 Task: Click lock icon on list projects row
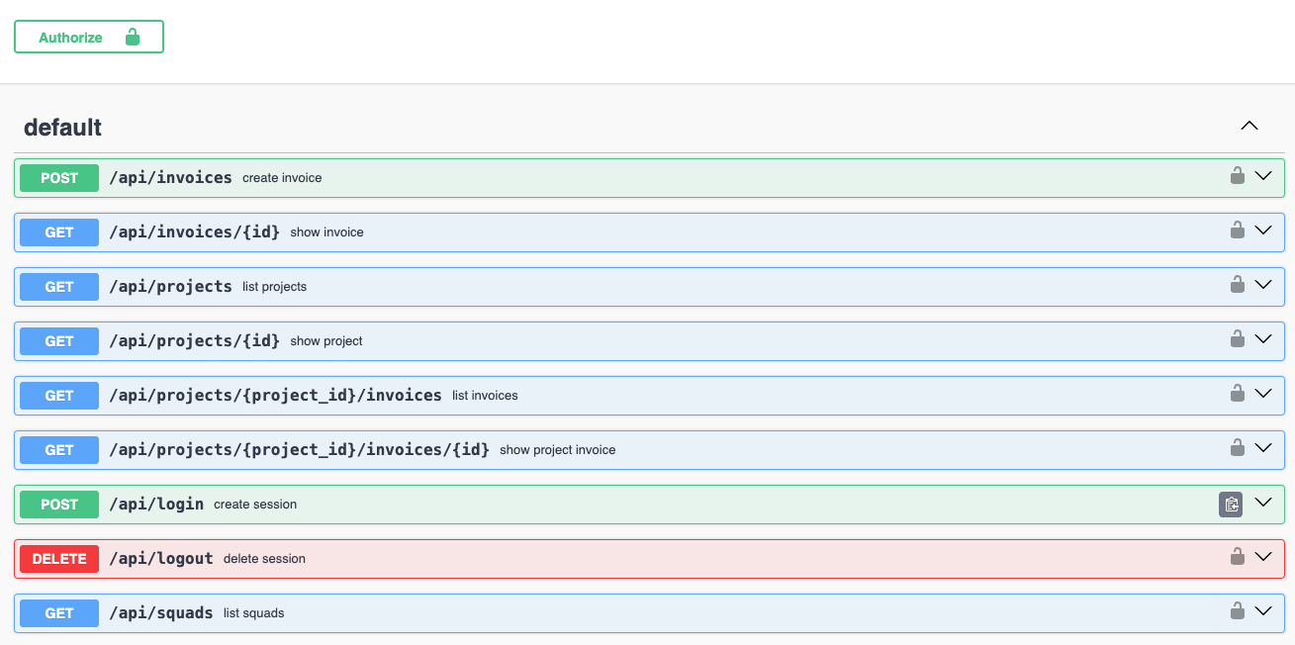click(1237, 285)
